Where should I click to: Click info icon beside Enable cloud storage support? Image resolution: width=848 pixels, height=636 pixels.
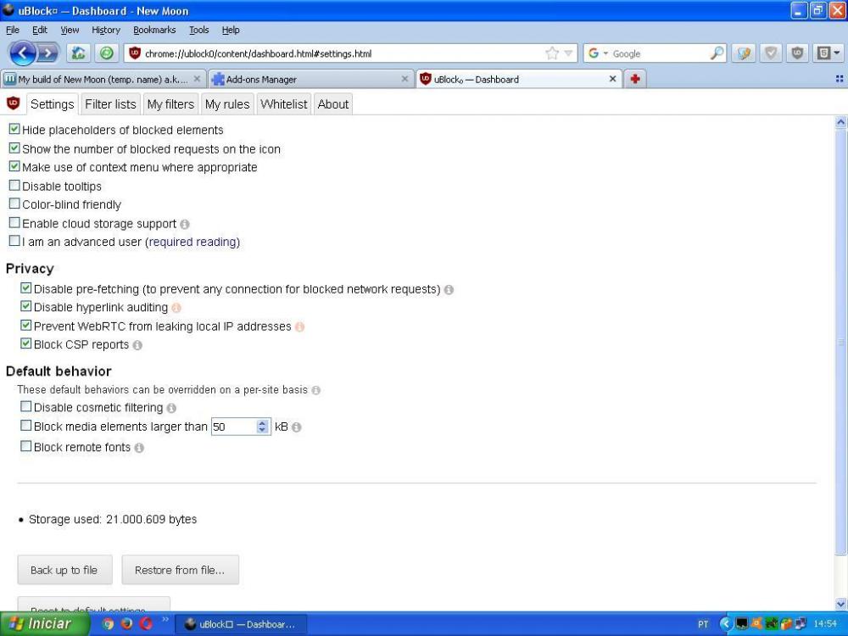pos(185,225)
